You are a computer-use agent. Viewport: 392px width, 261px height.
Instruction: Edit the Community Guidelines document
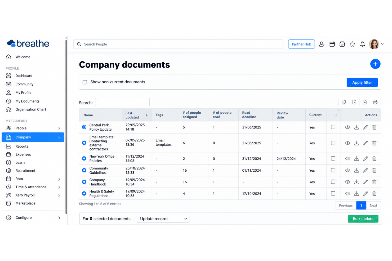[x=366, y=170]
